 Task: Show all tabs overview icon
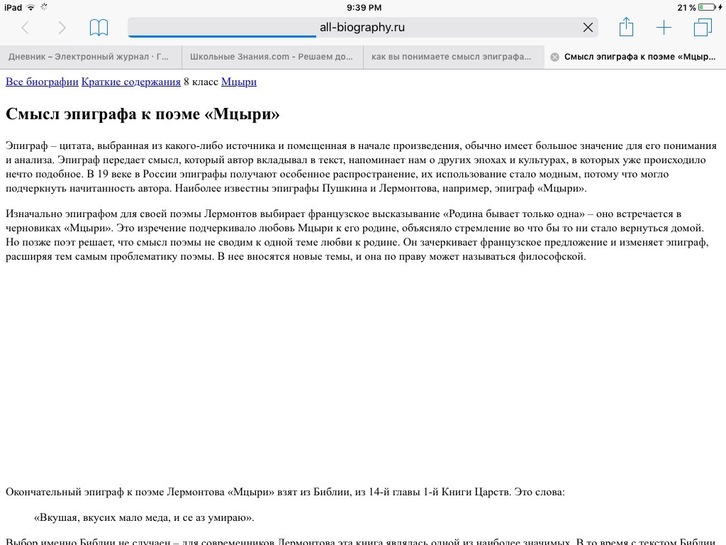pos(703,28)
